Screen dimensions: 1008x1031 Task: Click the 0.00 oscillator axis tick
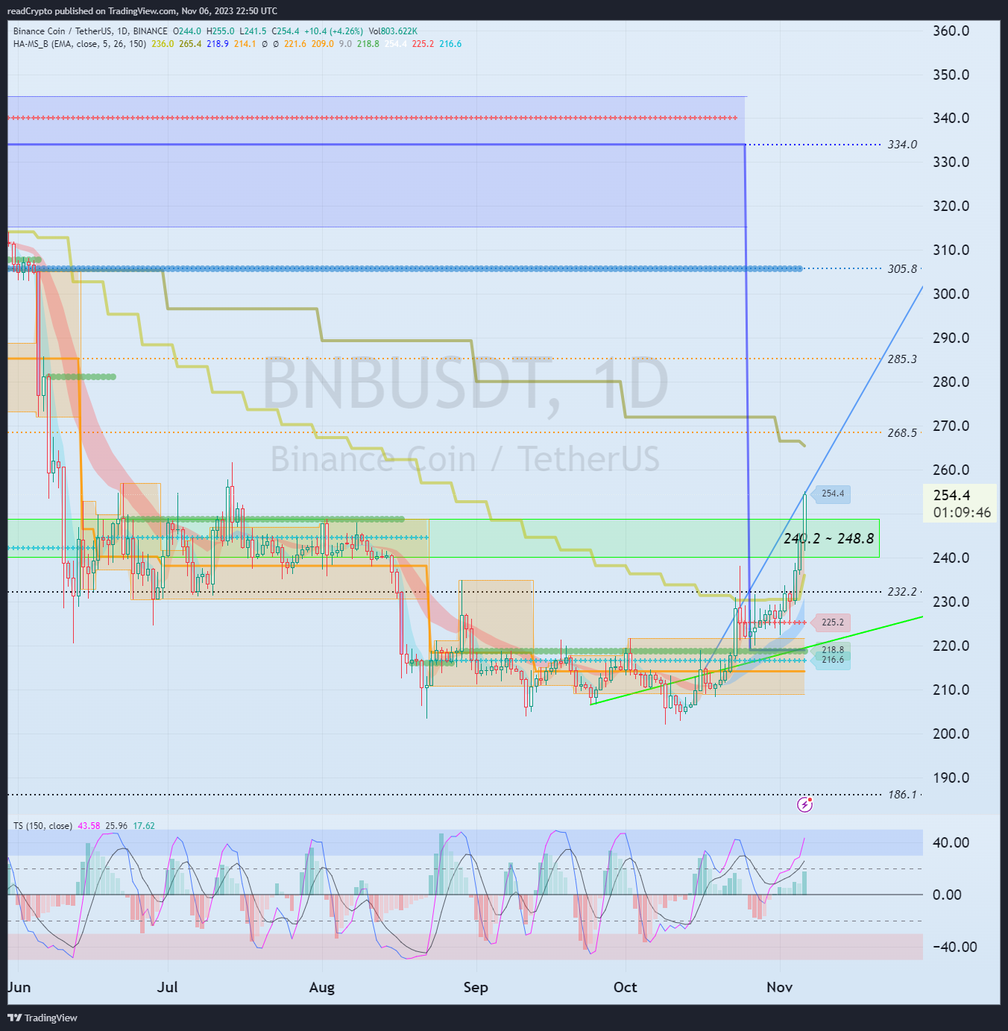point(947,895)
